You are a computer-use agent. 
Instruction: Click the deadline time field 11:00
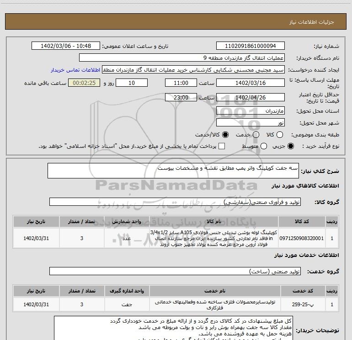pos(181,83)
